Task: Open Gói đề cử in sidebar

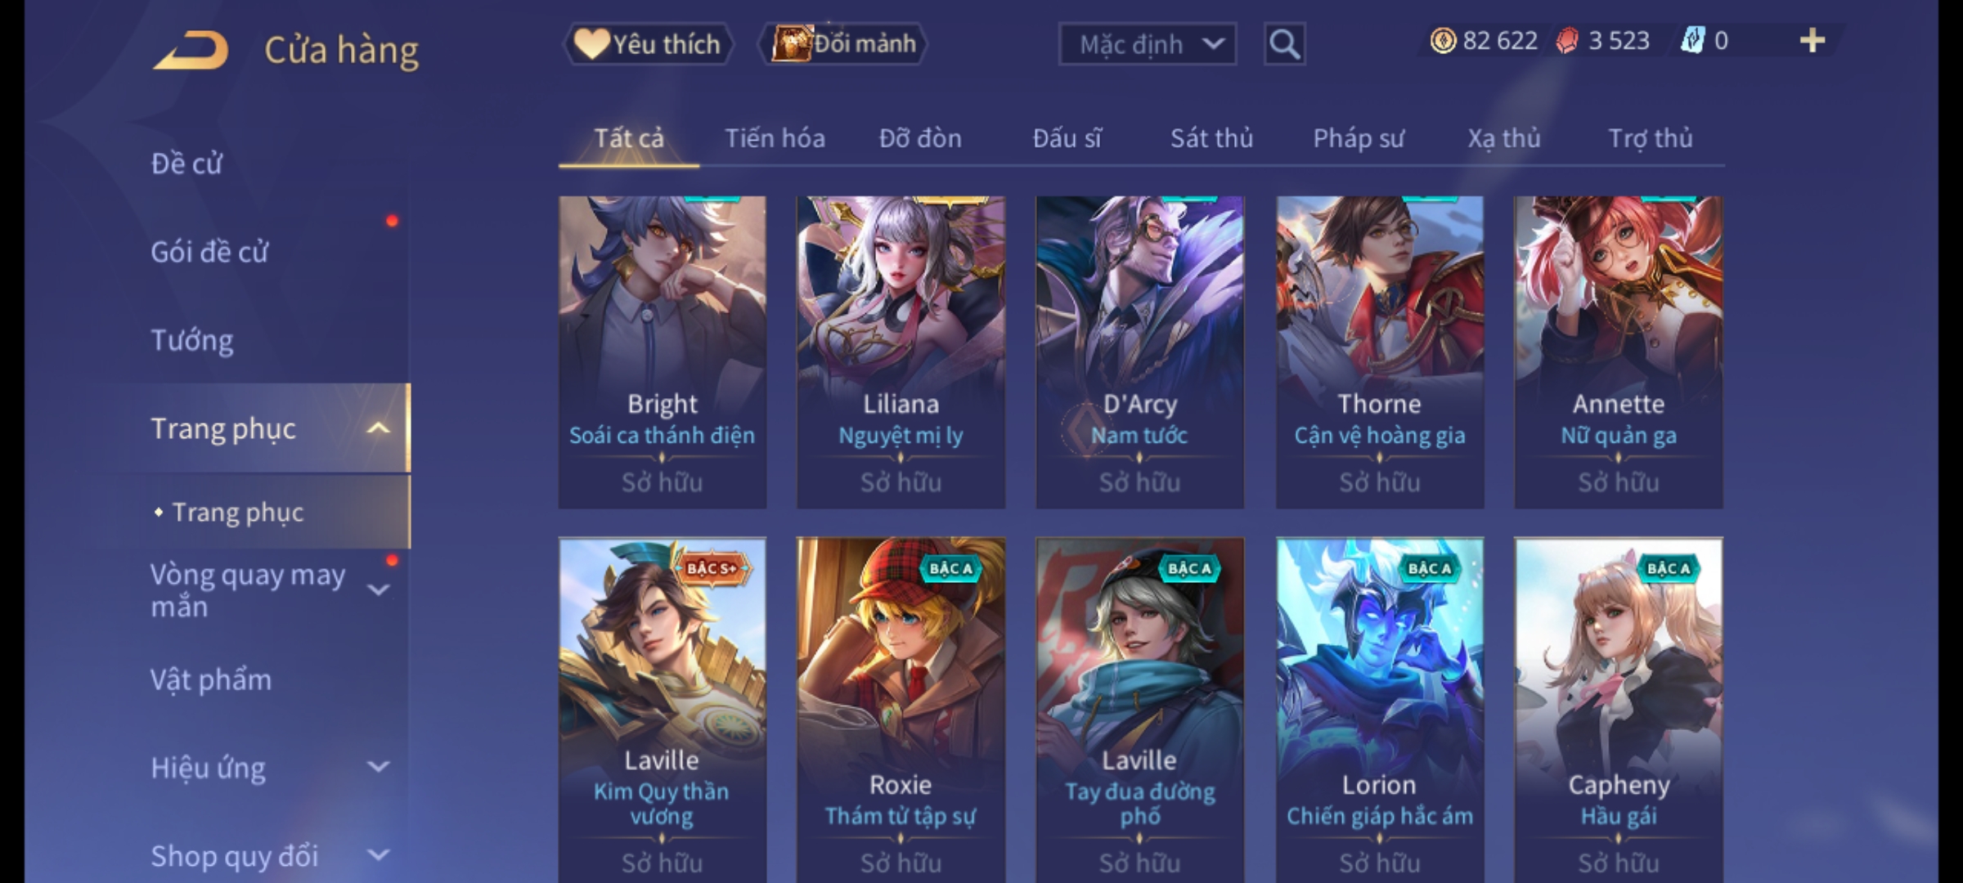Action: point(209,252)
